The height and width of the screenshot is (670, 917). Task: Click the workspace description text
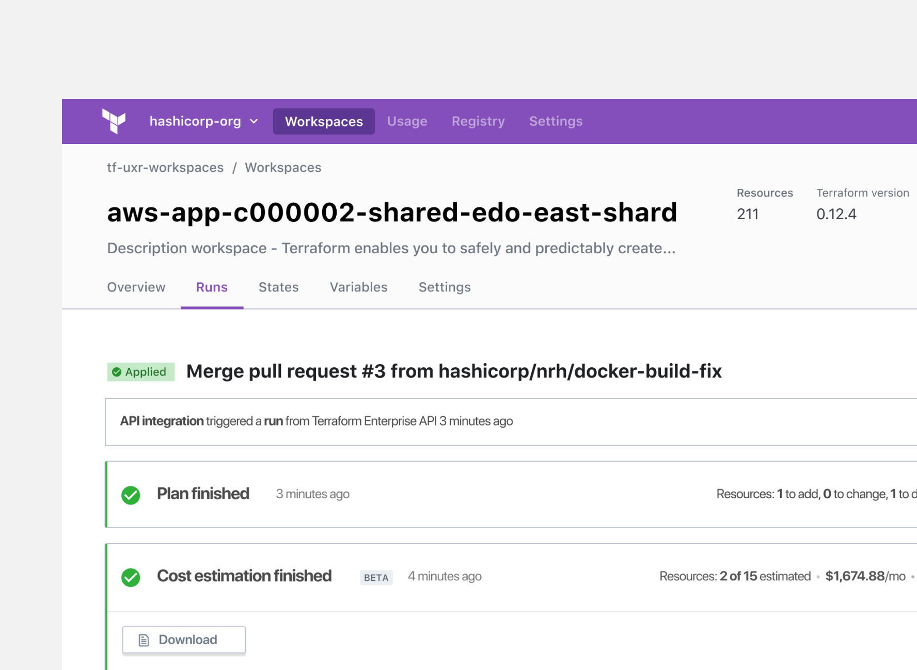tap(391, 248)
